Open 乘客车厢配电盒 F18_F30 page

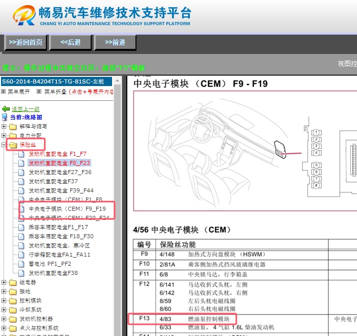point(61,236)
